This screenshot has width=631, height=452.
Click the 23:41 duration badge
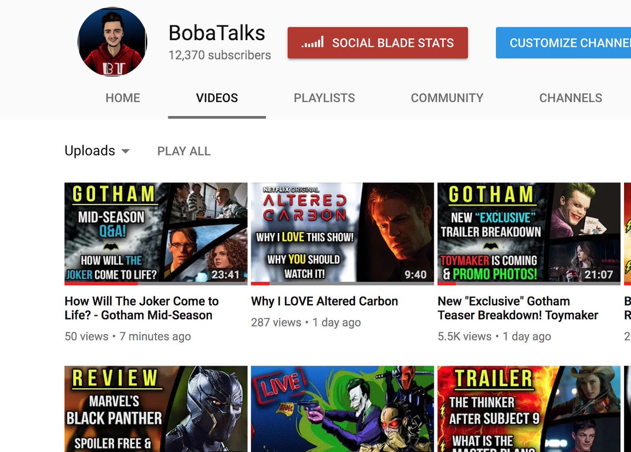point(225,274)
